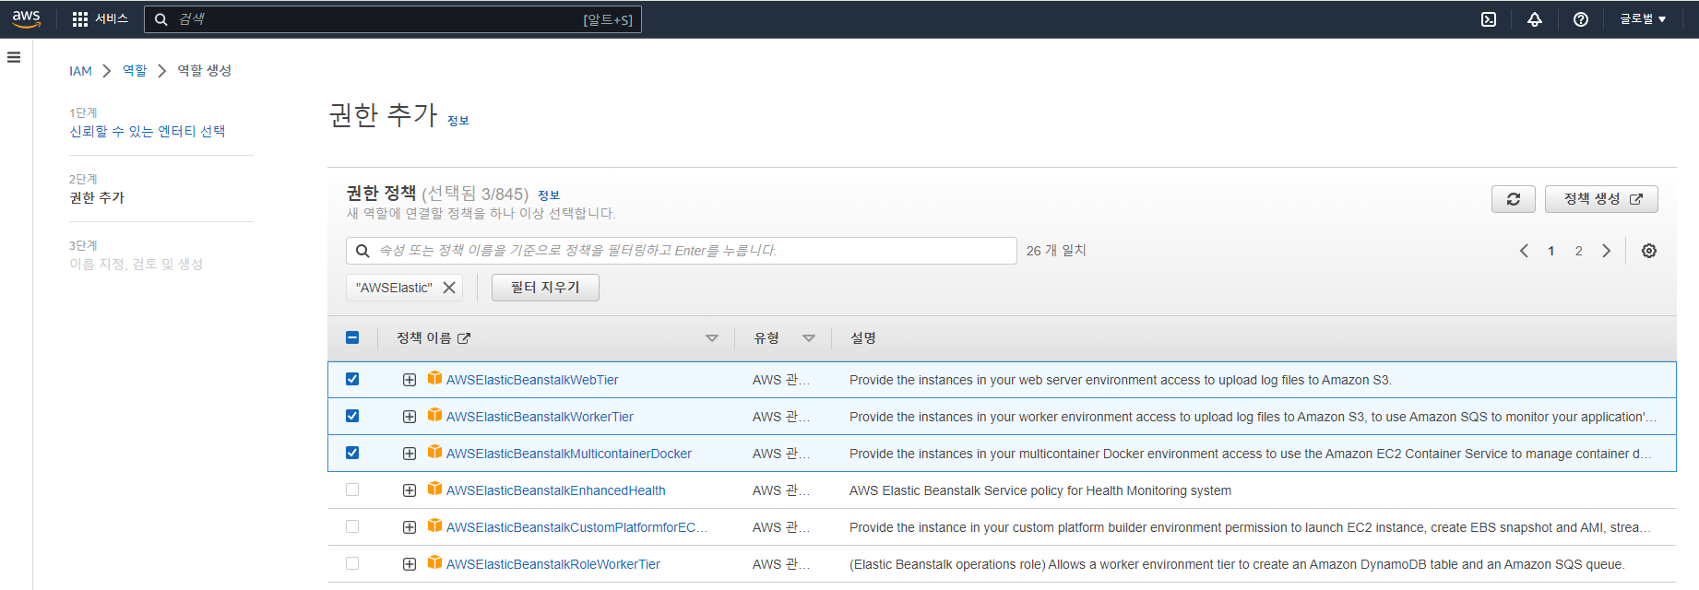This screenshot has width=1699, height=590.
Task: Go to previous page arrow
Action: [1524, 251]
